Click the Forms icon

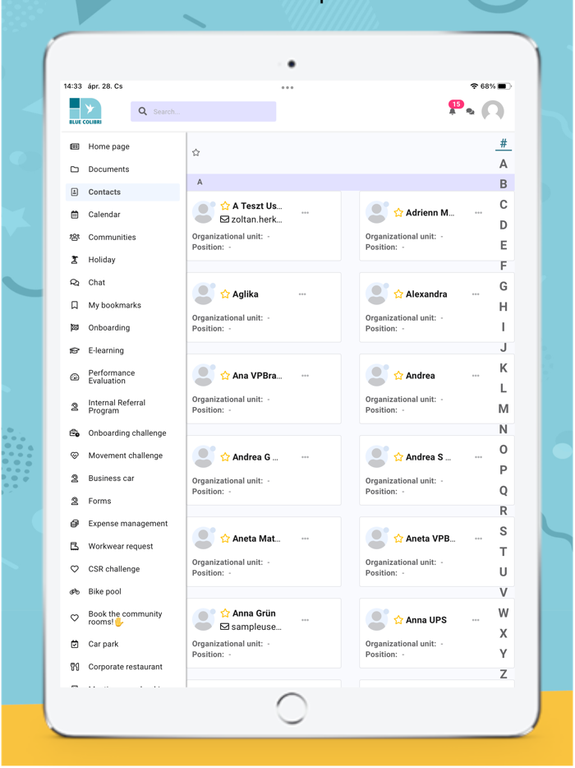[75, 501]
